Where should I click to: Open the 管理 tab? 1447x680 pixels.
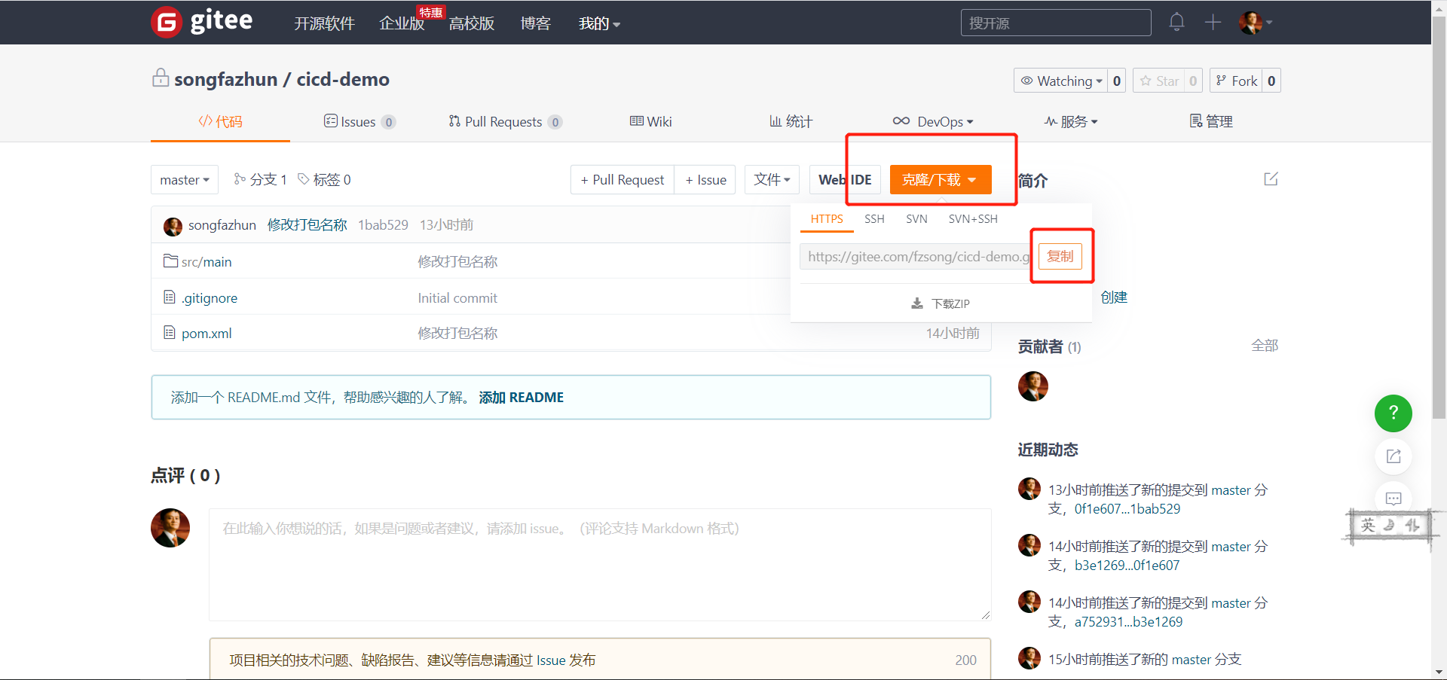(1211, 122)
